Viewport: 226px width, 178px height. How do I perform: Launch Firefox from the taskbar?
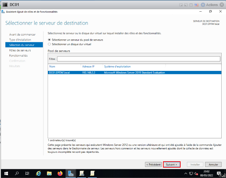(x=60, y=173)
